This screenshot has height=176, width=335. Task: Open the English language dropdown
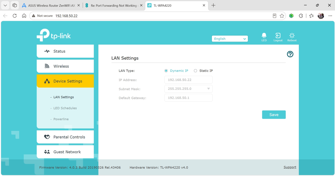[x=230, y=39]
